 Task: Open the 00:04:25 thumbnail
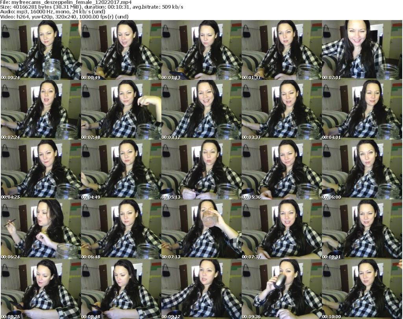41,170
